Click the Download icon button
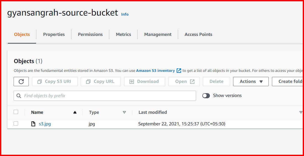 tap(132, 81)
